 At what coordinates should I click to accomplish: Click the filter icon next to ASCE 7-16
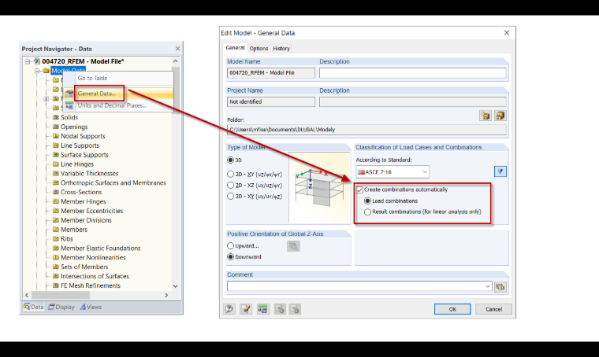(x=500, y=172)
